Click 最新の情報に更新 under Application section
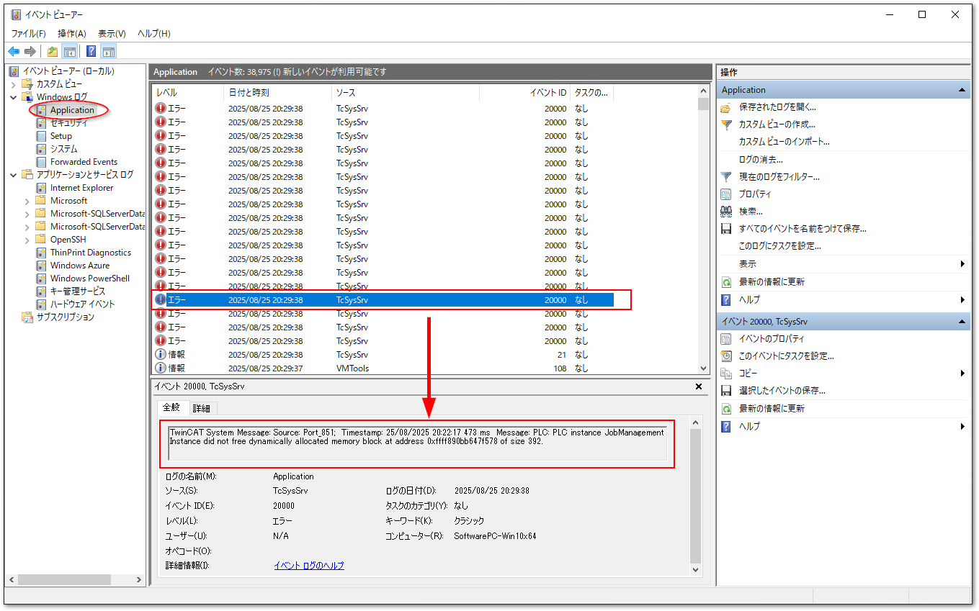This screenshot has height=611, width=979. [772, 282]
